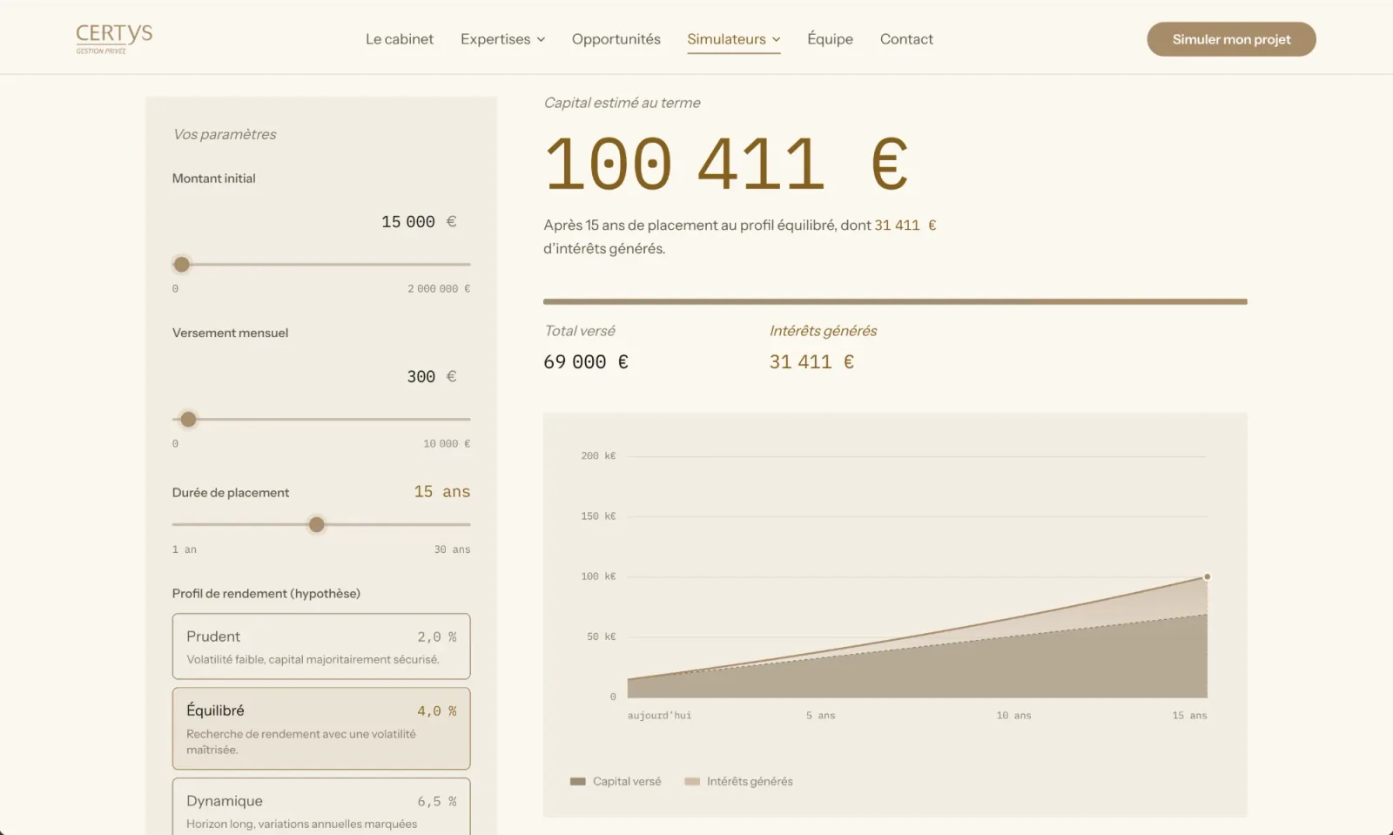Open the Contact page
1393x835 pixels.
(x=906, y=39)
